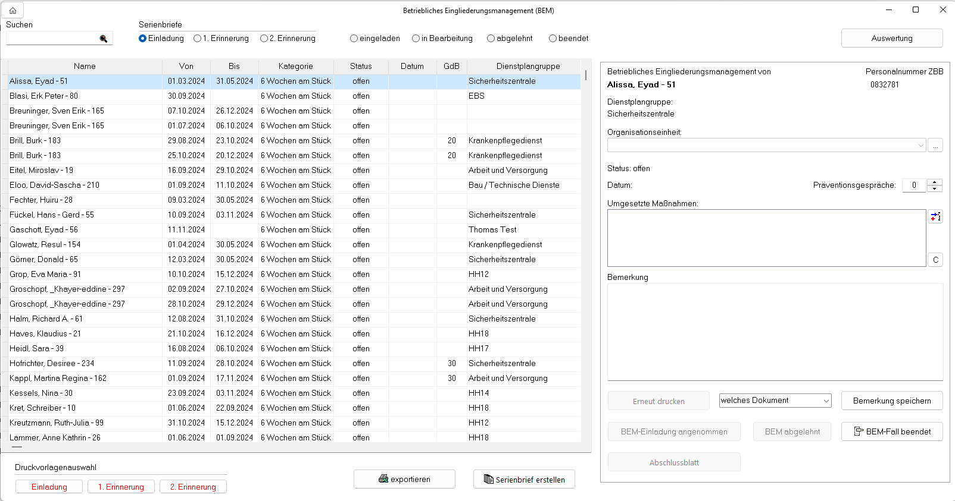
Task: Open the welches Dokument dropdown
Action: point(826,401)
